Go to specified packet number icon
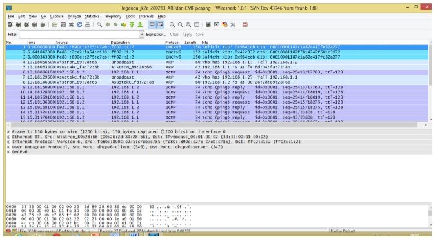Image resolution: width=438 pixels, height=239 pixels. click(124, 24)
